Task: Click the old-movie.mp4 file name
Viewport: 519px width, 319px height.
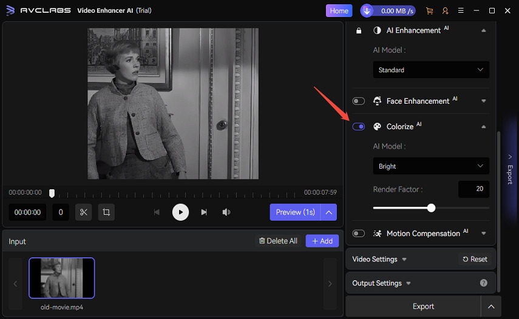Action: (61, 307)
